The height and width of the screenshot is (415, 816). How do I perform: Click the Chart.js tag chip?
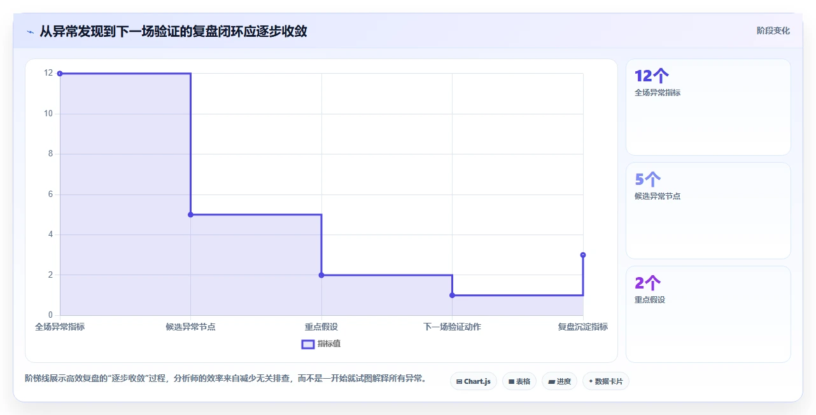[473, 381]
